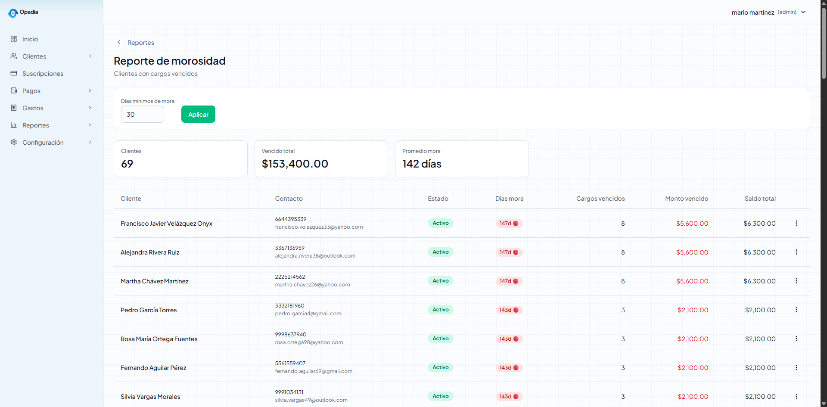Expand the Configuración submenu chevron

point(90,142)
